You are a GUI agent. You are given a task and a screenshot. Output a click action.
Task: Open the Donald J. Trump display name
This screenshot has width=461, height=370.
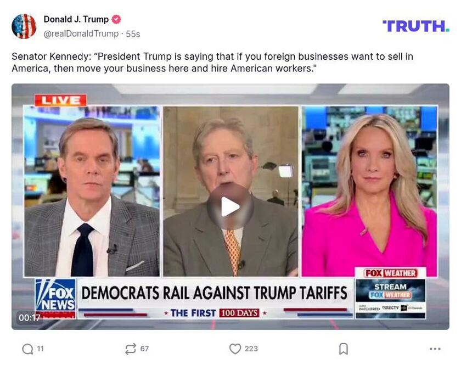click(76, 19)
